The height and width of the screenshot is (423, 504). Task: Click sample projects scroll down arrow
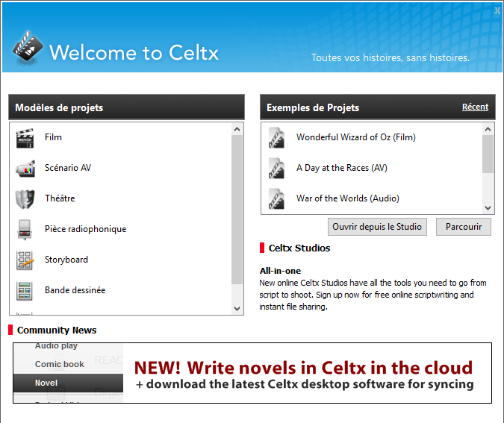(488, 208)
